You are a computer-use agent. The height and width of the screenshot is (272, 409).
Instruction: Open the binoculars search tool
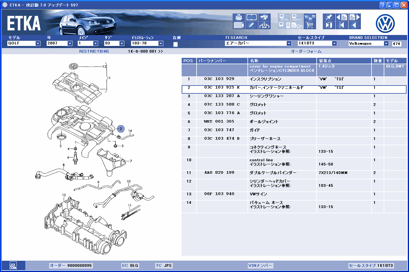[x=265, y=17]
